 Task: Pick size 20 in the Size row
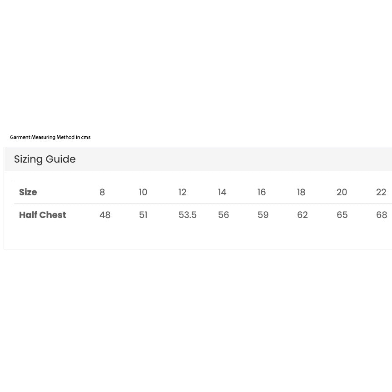click(342, 192)
